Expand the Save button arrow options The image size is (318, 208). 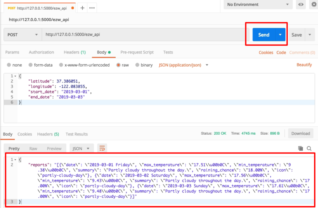tap(310, 35)
